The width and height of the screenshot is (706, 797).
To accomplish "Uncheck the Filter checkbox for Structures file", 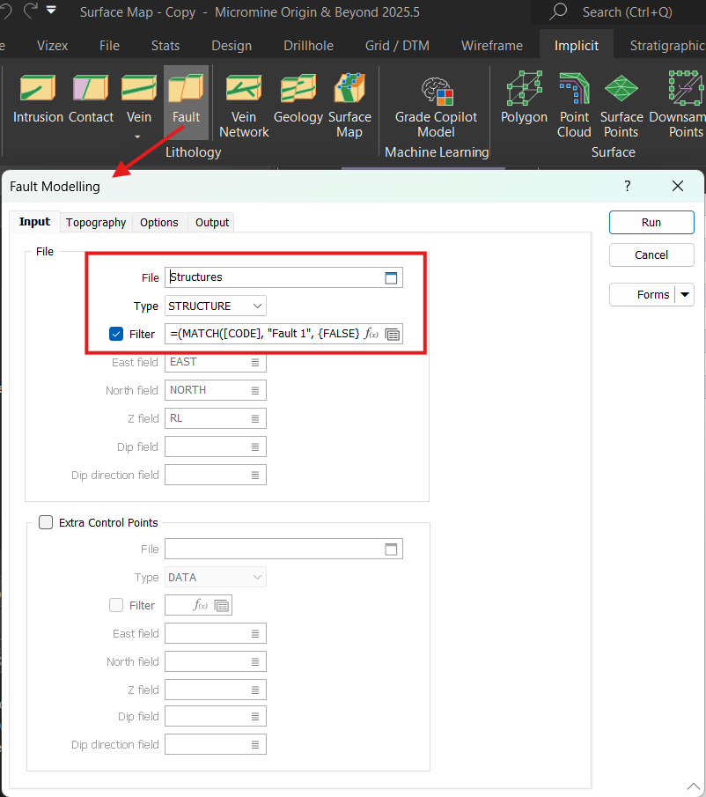I will (x=116, y=334).
